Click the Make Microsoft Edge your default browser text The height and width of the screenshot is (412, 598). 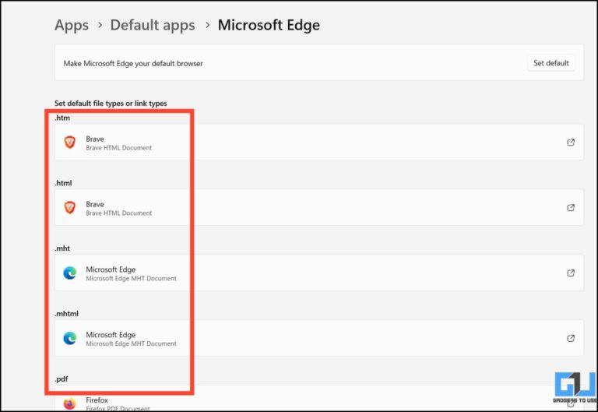133,63
